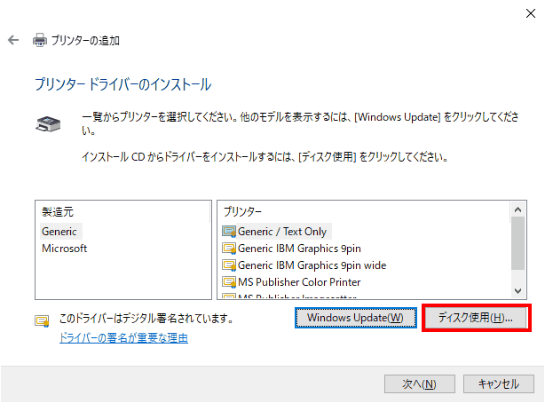The height and width of the screenshot is (403, 545).
Task: Close the add printer dialog
Action: (531, 13)
